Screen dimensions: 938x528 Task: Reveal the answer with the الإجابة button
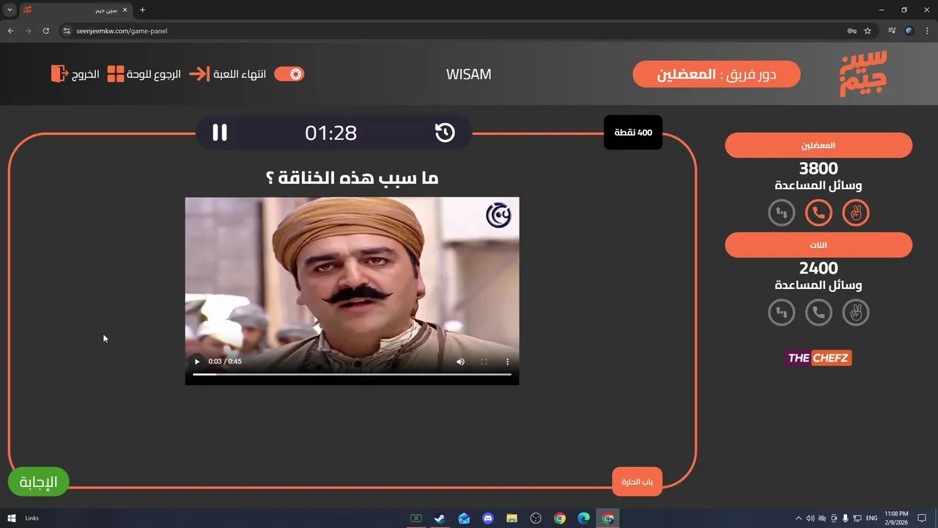(38, 482)
